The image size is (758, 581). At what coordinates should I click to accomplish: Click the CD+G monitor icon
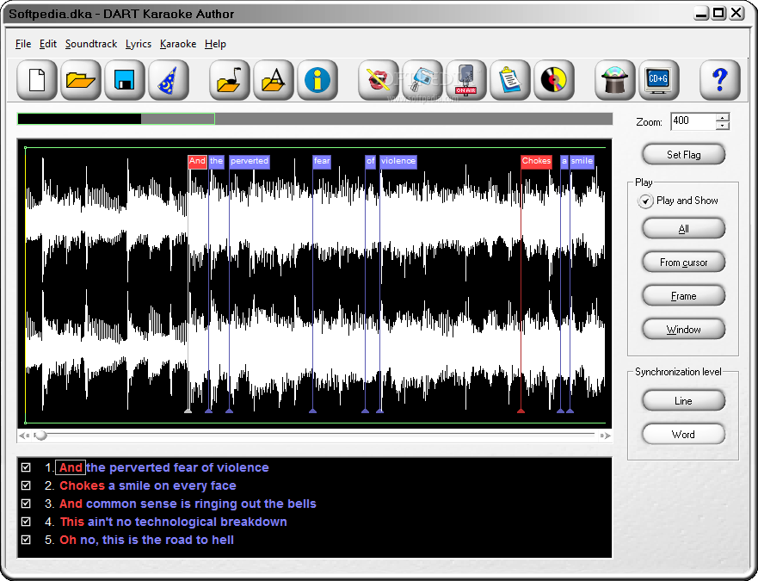659,81
